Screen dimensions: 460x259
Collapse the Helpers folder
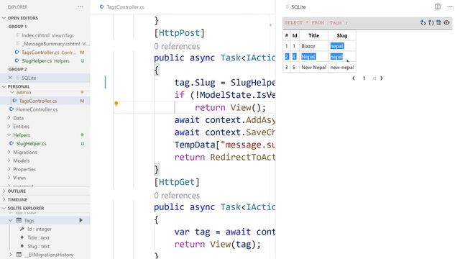[x=9, y=135]
